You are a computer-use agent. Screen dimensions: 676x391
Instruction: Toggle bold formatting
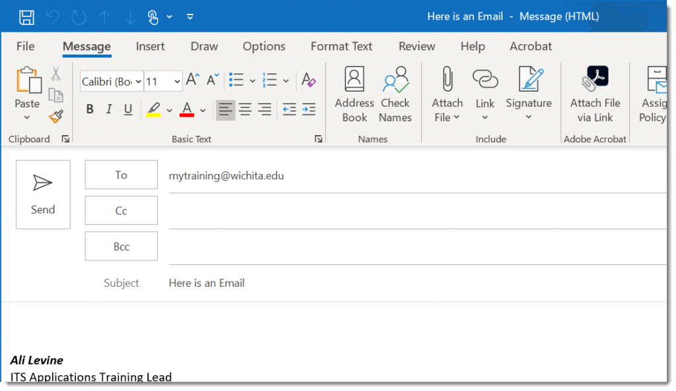(90, 109)
